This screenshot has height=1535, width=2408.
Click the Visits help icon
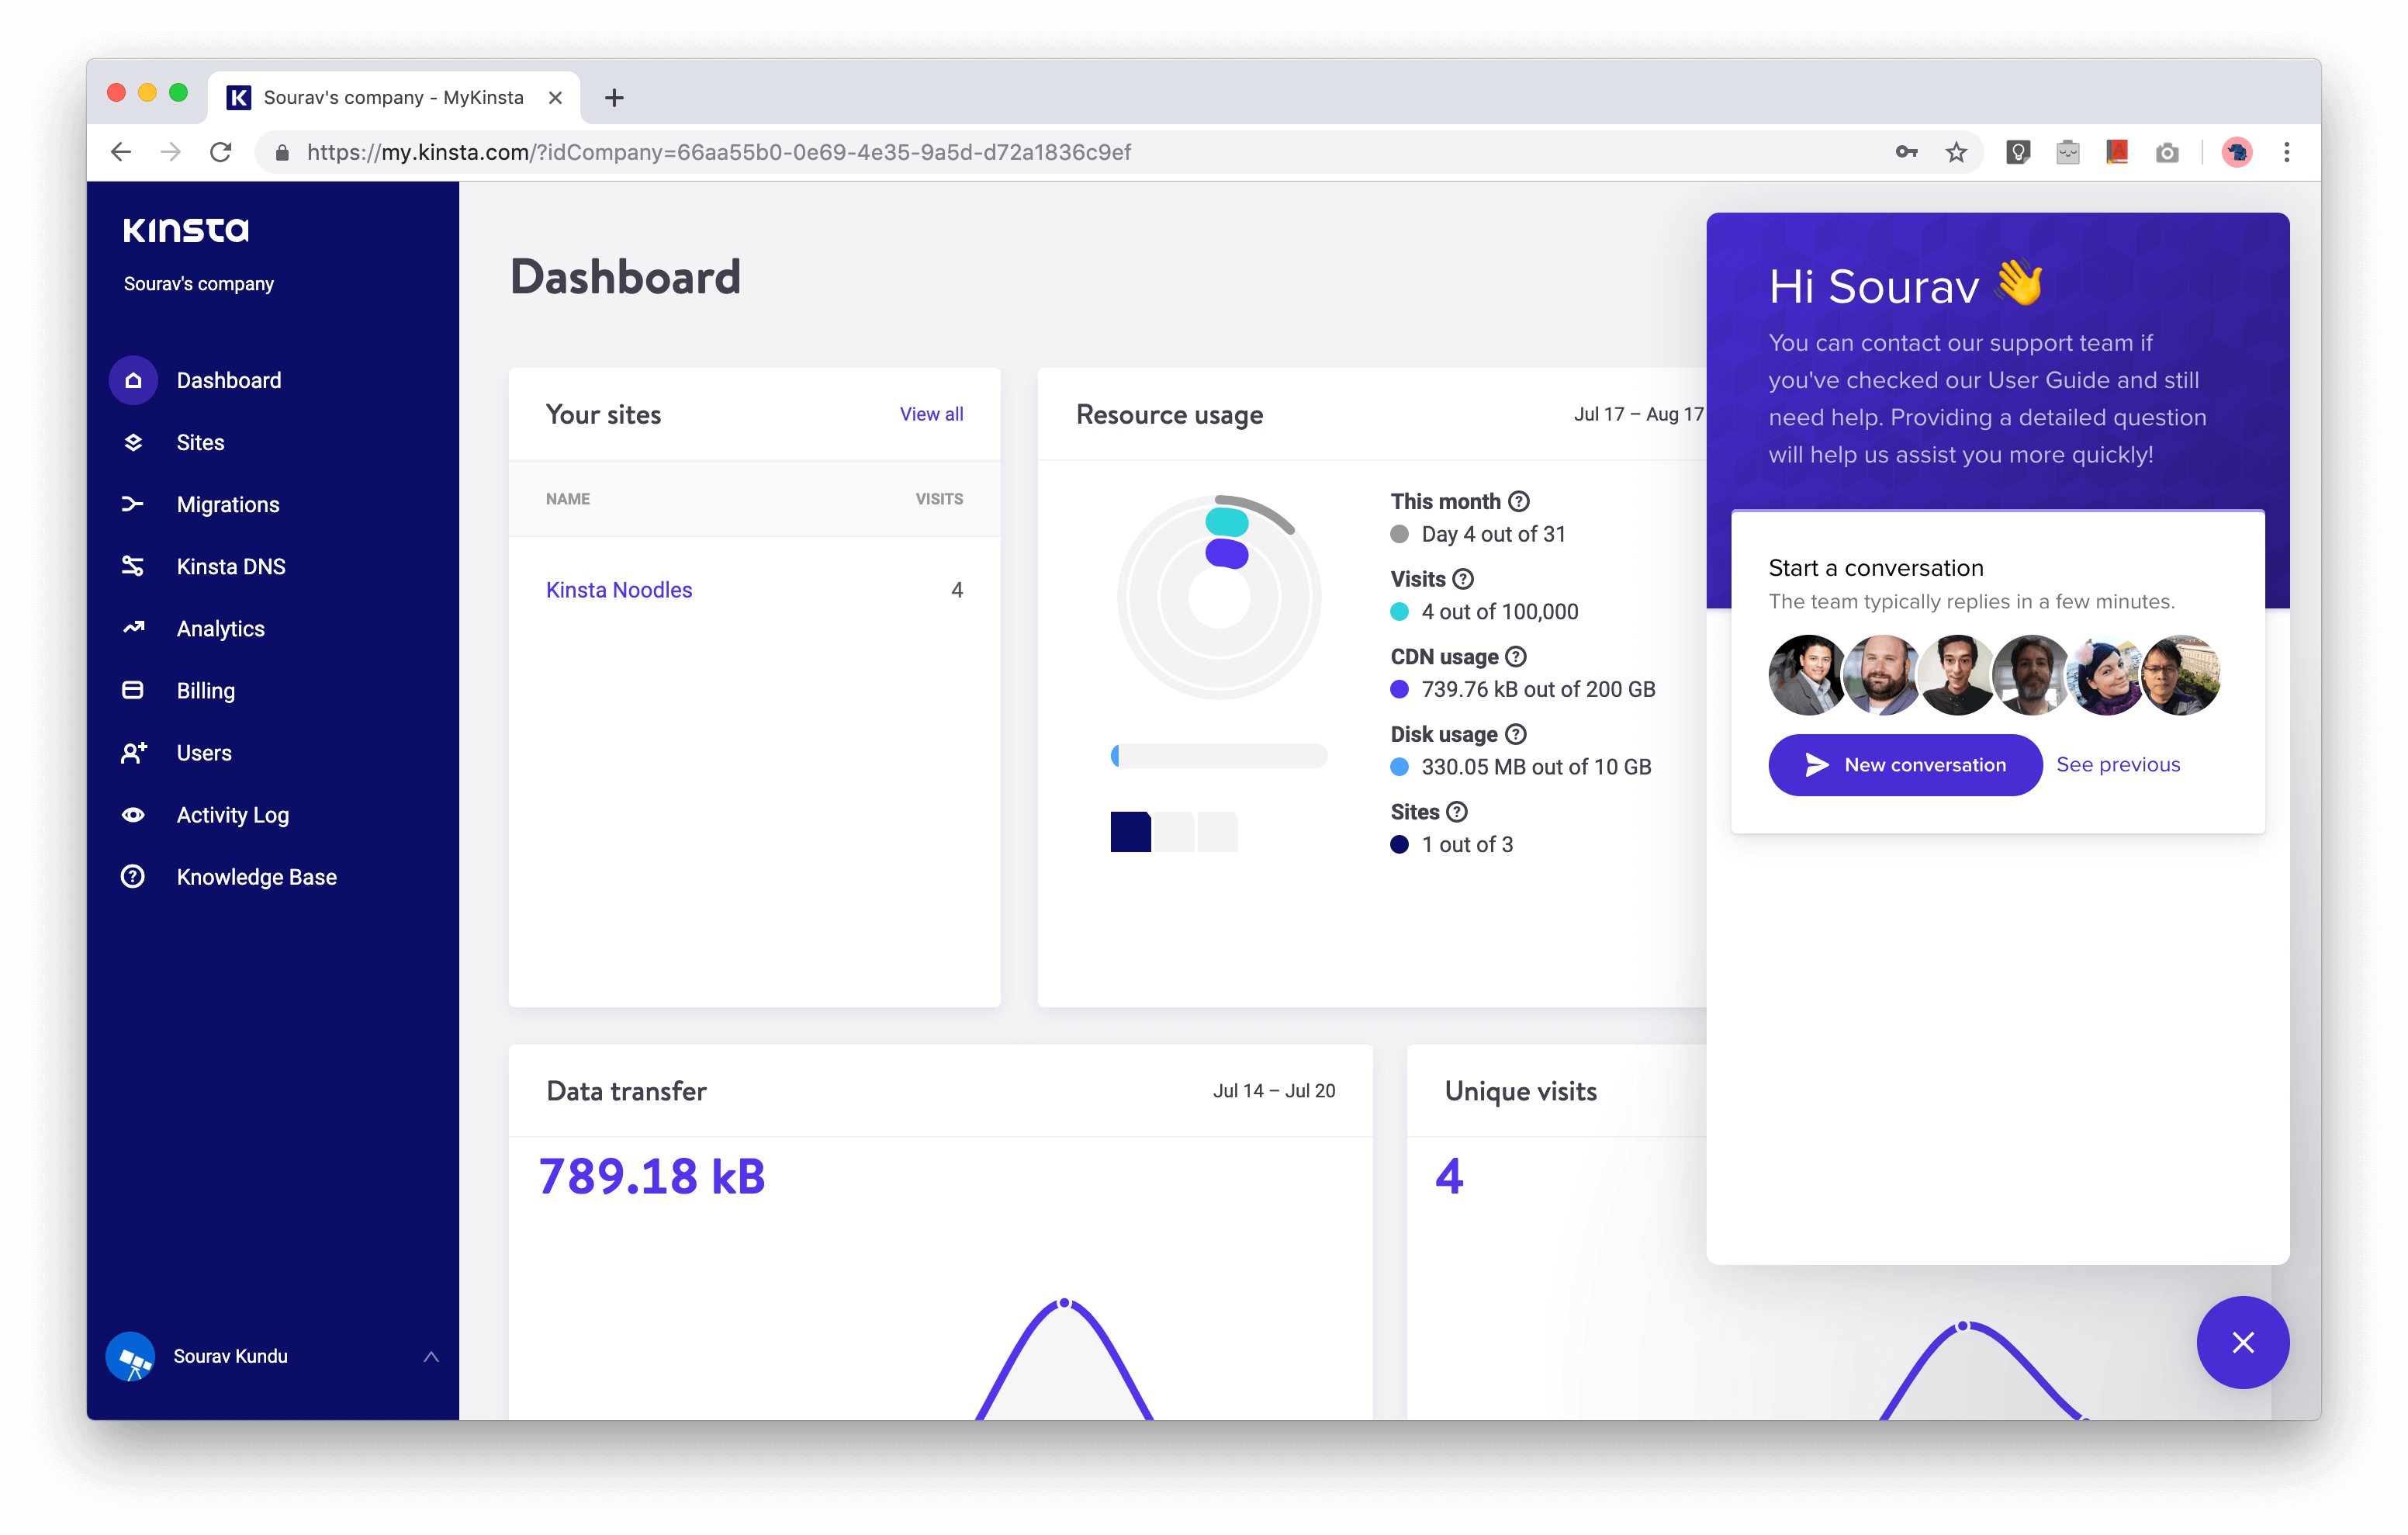[x=1463, y=580]
